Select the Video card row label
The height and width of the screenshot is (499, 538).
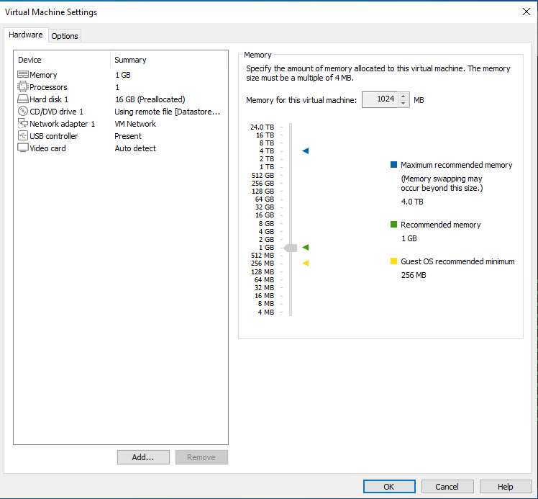[47, 148]
